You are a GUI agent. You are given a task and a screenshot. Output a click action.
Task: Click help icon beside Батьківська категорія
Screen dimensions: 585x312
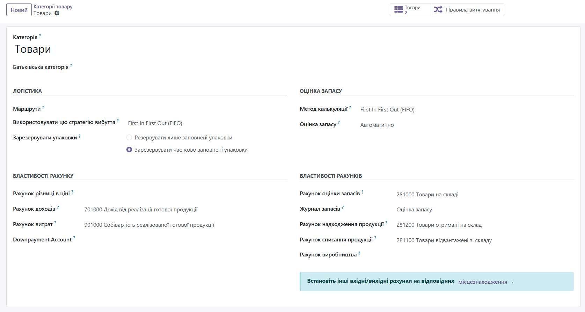pos(71,65)
